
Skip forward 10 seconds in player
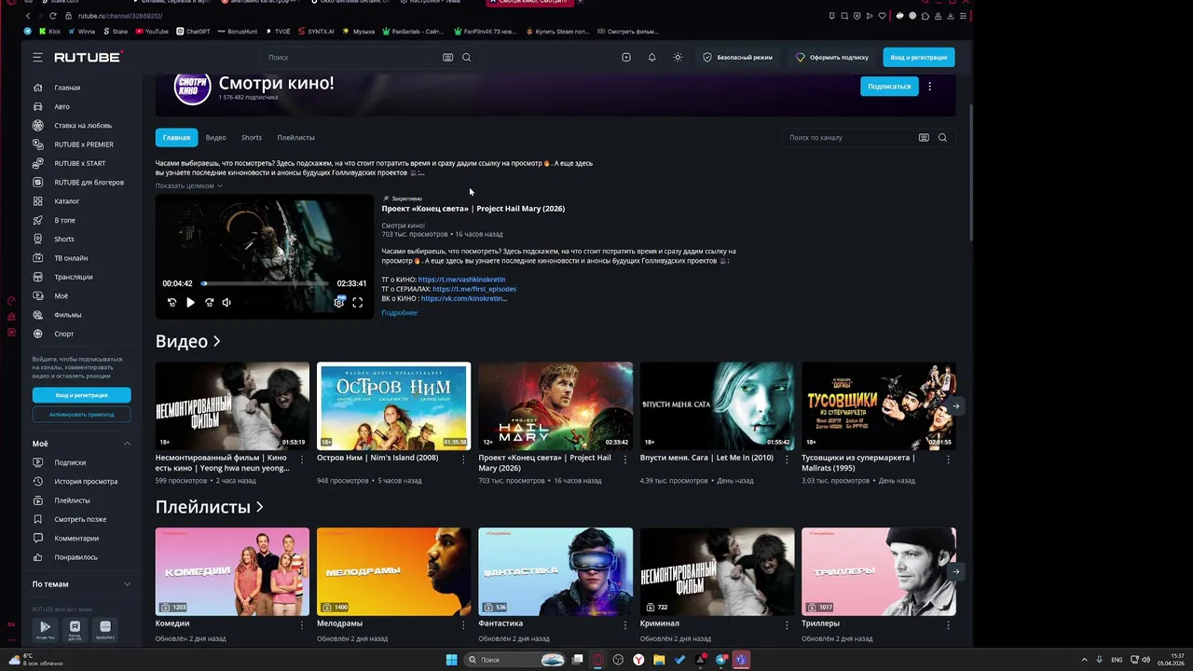coord(209,302)
